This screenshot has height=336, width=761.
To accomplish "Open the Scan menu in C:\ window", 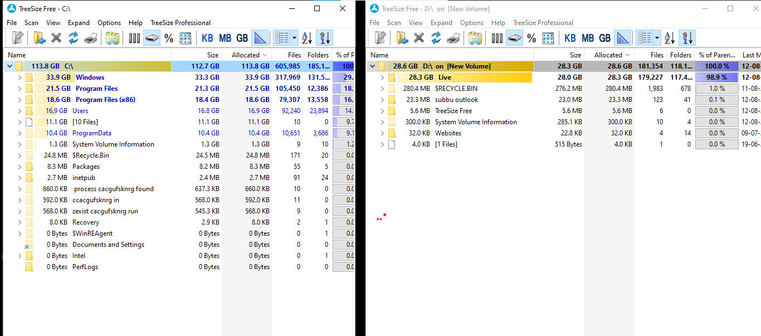I will [x=31, y=23].
